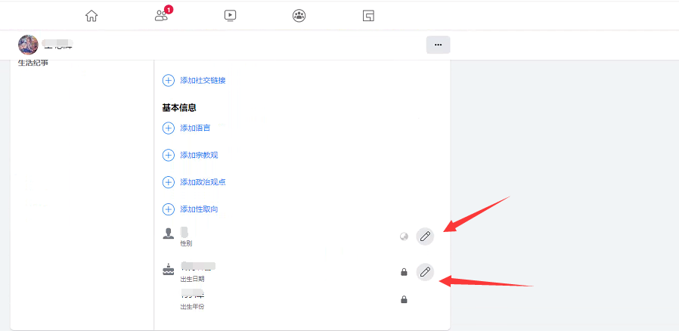Open Friends icon with notification badge
The height and width of the screenshot is (331, 679).
point(163,14)
